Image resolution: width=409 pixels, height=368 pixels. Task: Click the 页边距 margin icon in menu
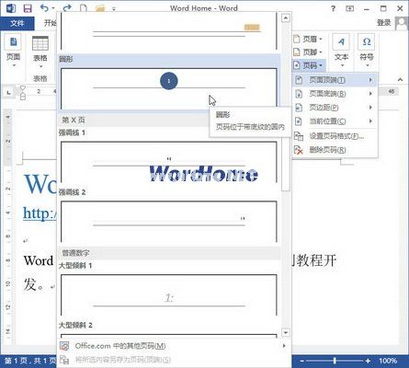pyautogui.click(x=299, y=108)
